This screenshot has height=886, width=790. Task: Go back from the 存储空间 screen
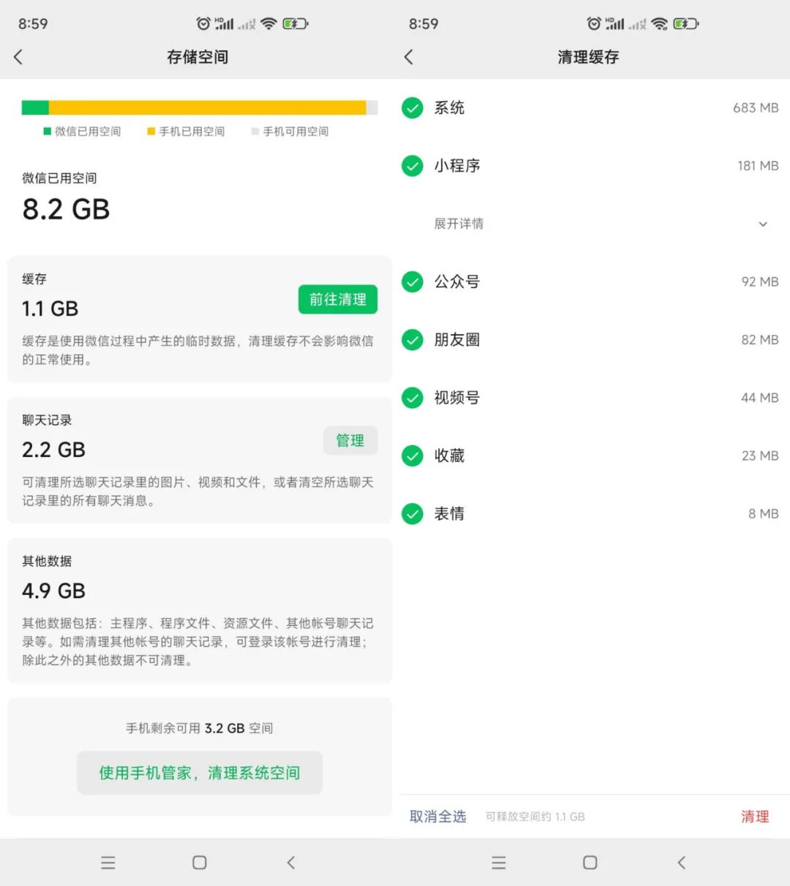[18, 56]
